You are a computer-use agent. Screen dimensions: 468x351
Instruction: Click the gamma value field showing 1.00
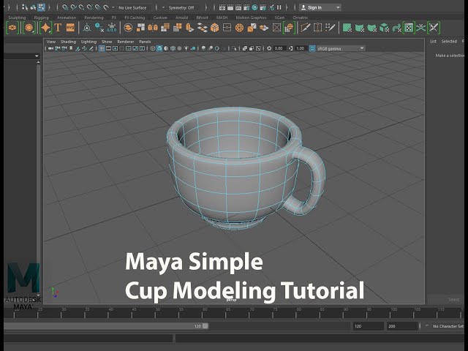301,48
